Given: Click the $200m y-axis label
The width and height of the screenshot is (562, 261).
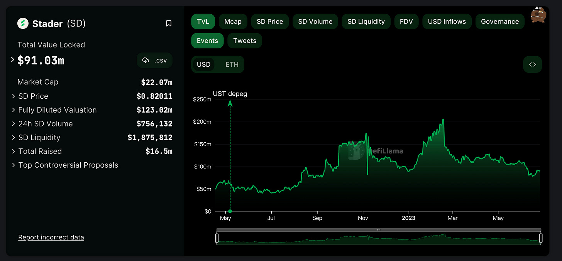Looking at the screenshot, I should point(202,122).
